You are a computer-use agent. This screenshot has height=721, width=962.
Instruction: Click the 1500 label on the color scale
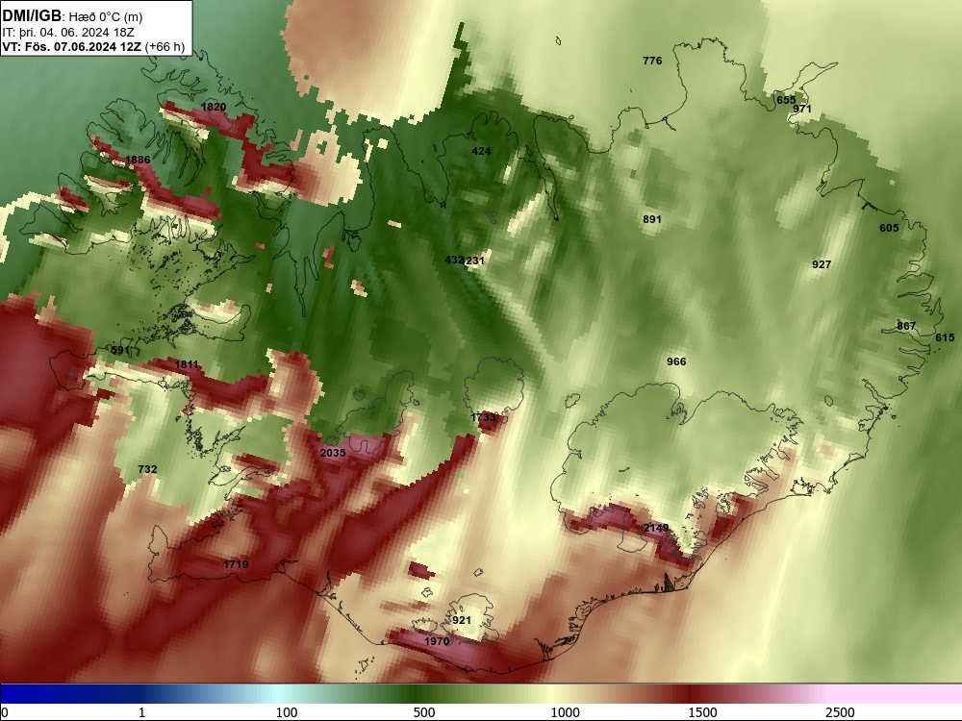click(702, 712)
